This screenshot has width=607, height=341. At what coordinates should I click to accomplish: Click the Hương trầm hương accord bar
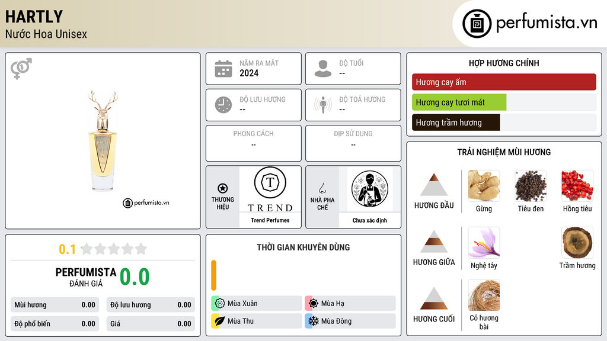click(504, 123)
